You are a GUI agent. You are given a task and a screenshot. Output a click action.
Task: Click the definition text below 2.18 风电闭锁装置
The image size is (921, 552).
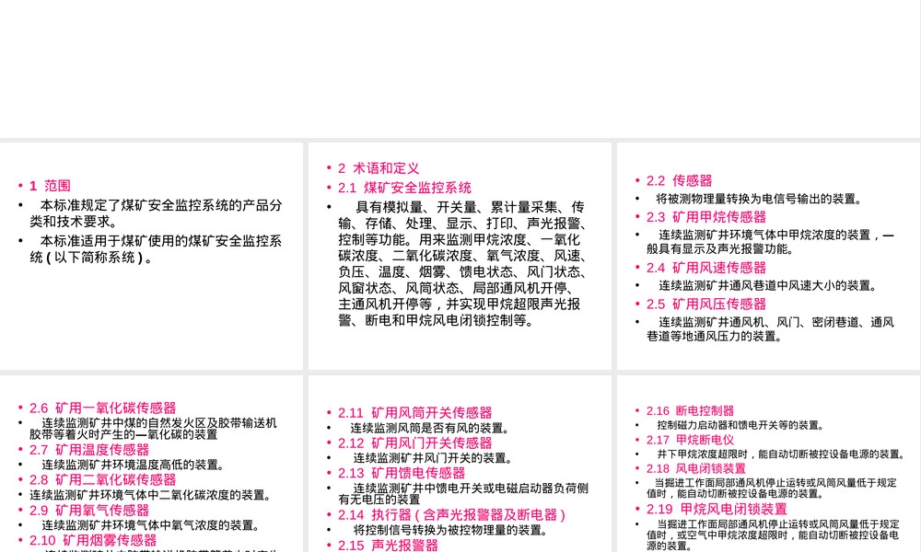[x=772, y=488]
